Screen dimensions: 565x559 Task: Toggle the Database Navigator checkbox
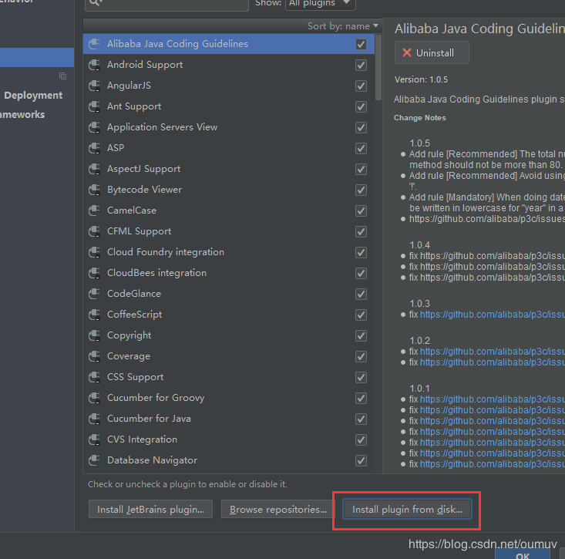(361, 460)
